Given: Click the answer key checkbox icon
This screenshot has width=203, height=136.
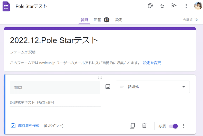Looking at the screenshot, I should pos(13,126).
